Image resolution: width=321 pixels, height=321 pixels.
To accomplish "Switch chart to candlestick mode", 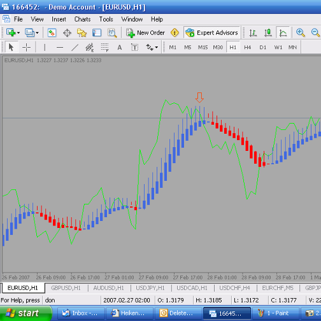I will pyautogui.click(x=268, y=32).
